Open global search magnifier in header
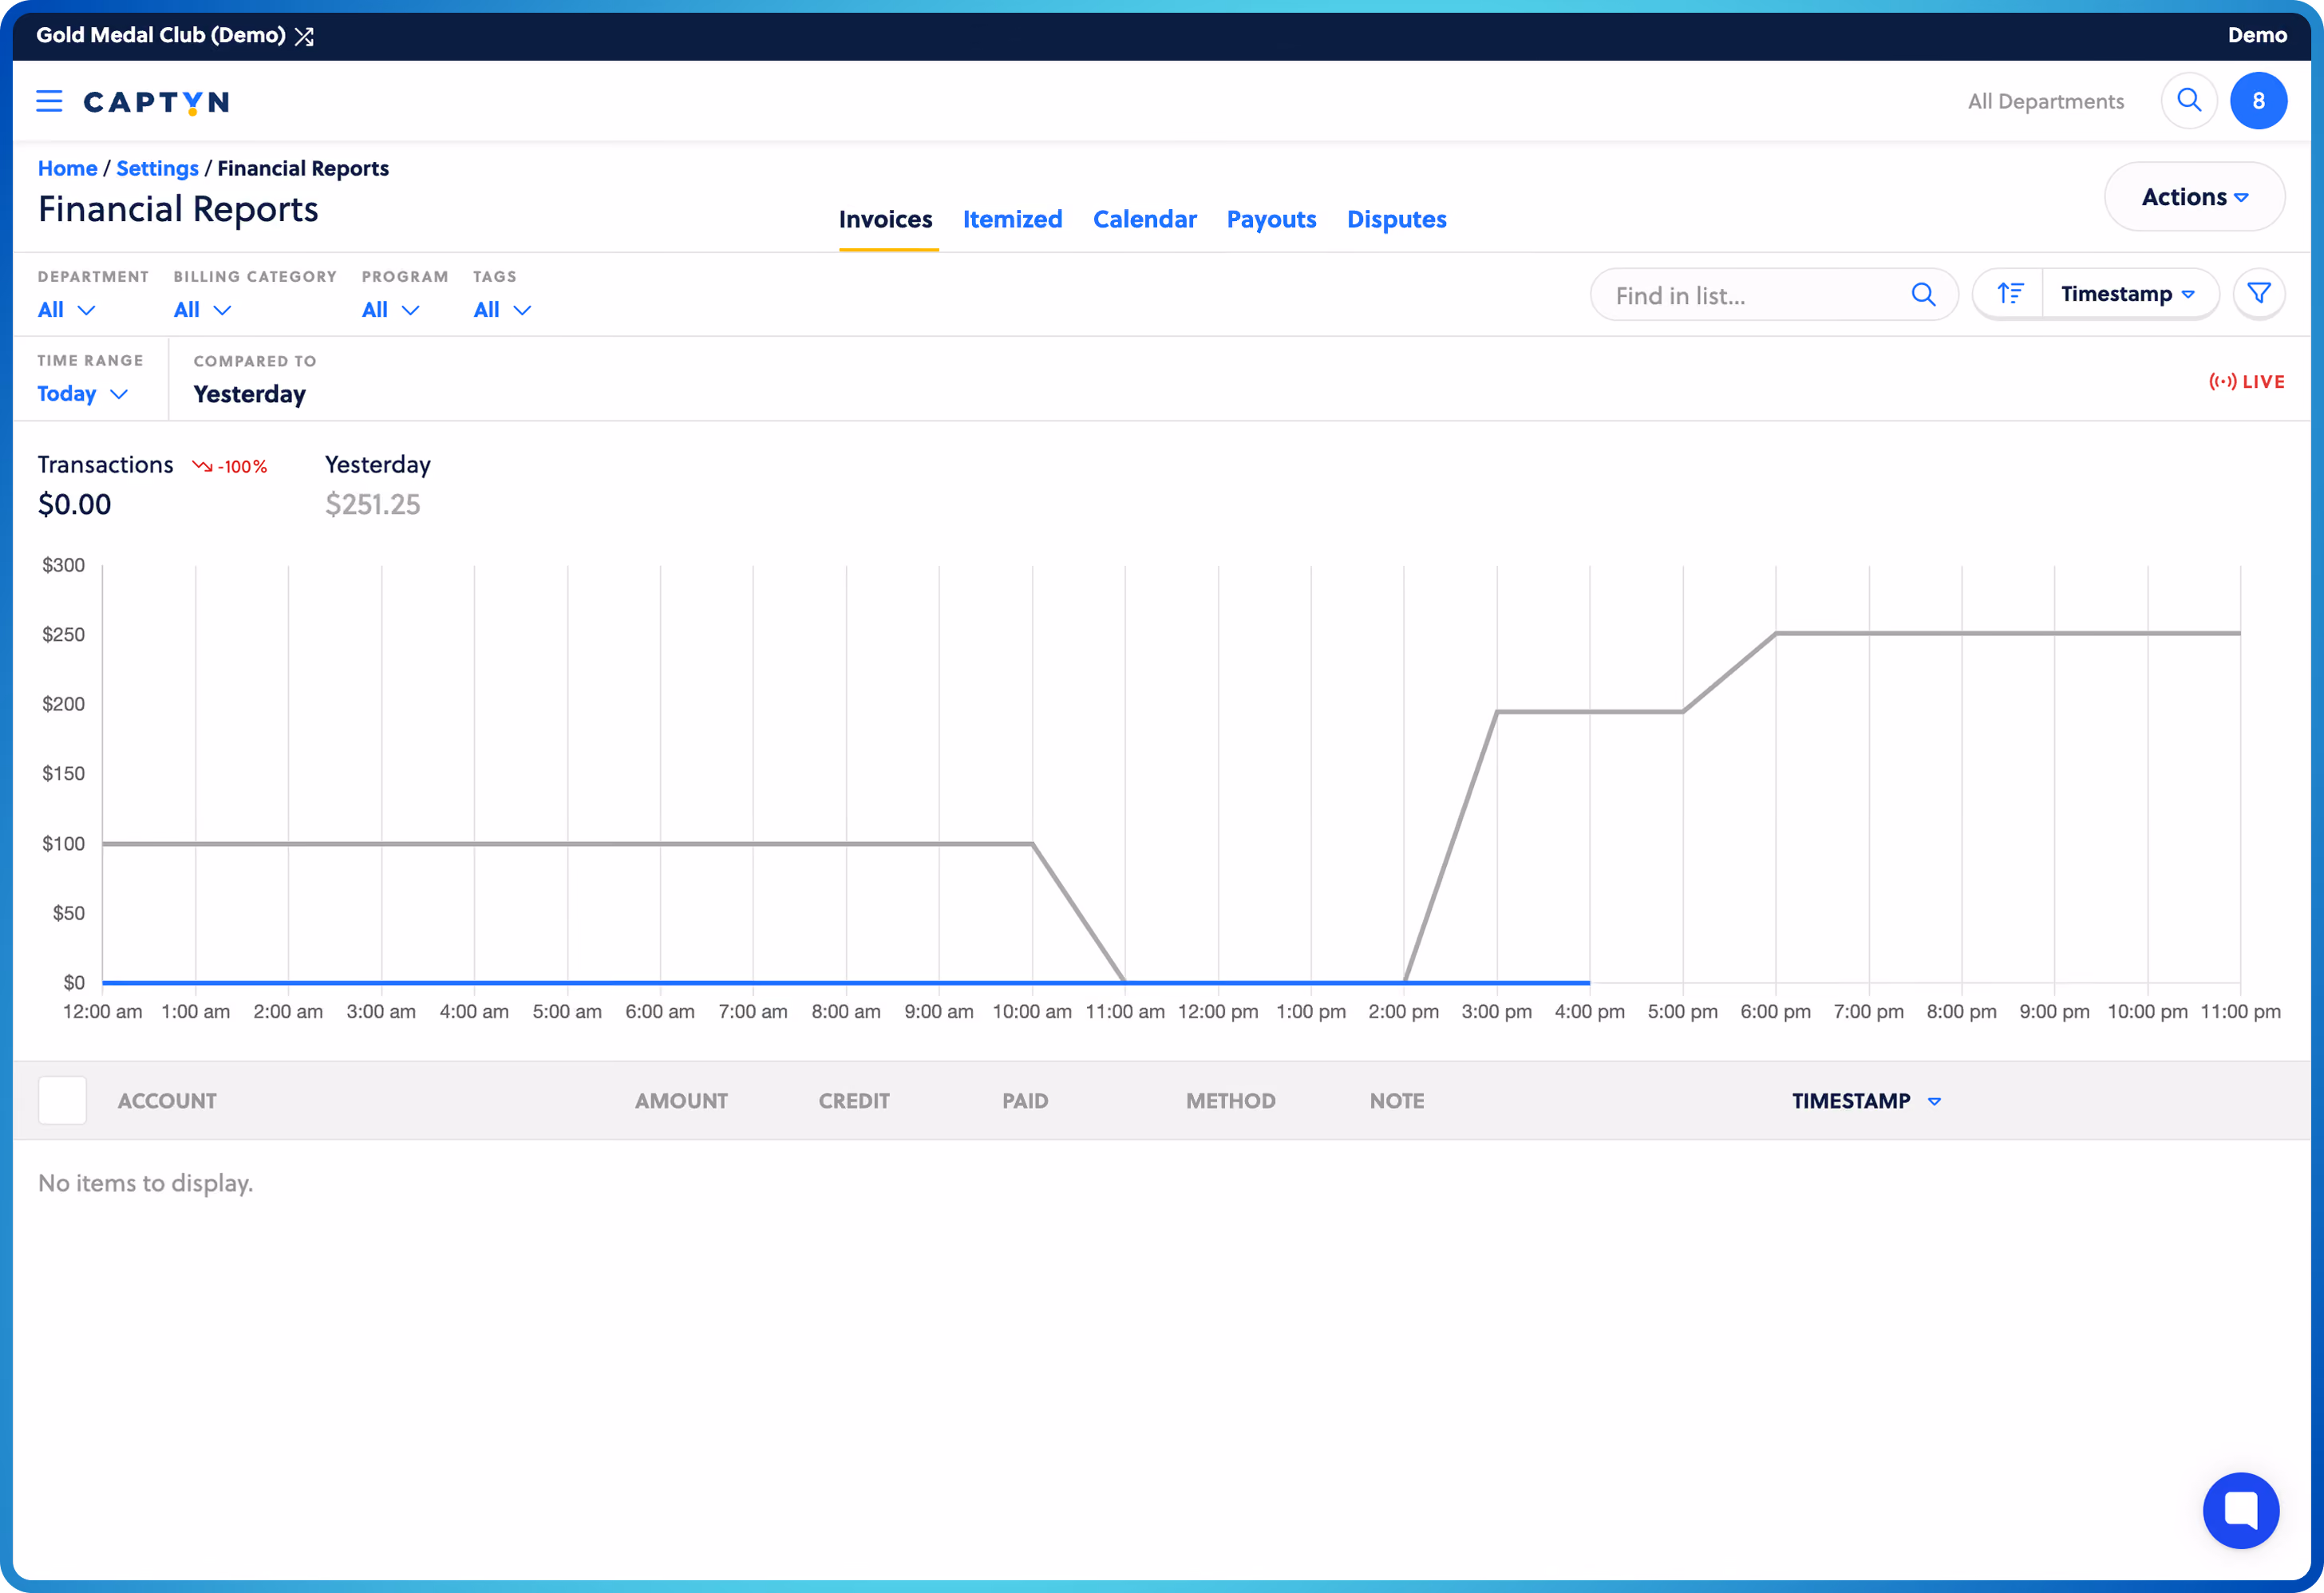 [x=2189, y=100]
